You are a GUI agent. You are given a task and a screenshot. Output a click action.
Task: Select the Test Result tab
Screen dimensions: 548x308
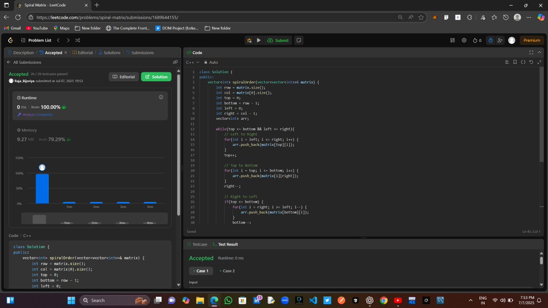click(x=225, y=244)
